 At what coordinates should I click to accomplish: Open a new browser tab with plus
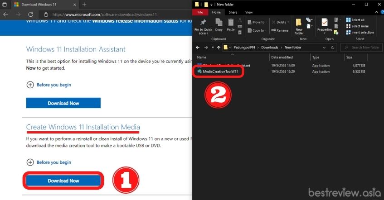coord(84,5)
